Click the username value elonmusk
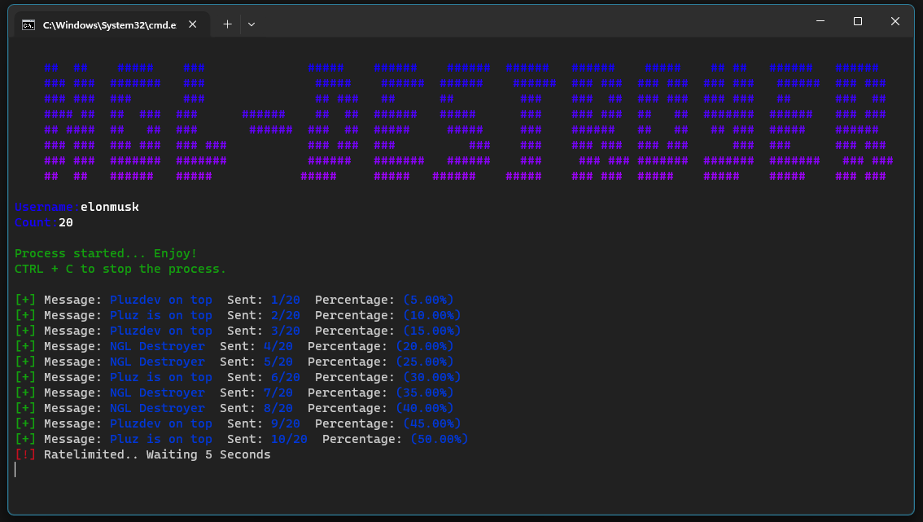Viewport: 923px width, 522px height. tap(110, 207)
